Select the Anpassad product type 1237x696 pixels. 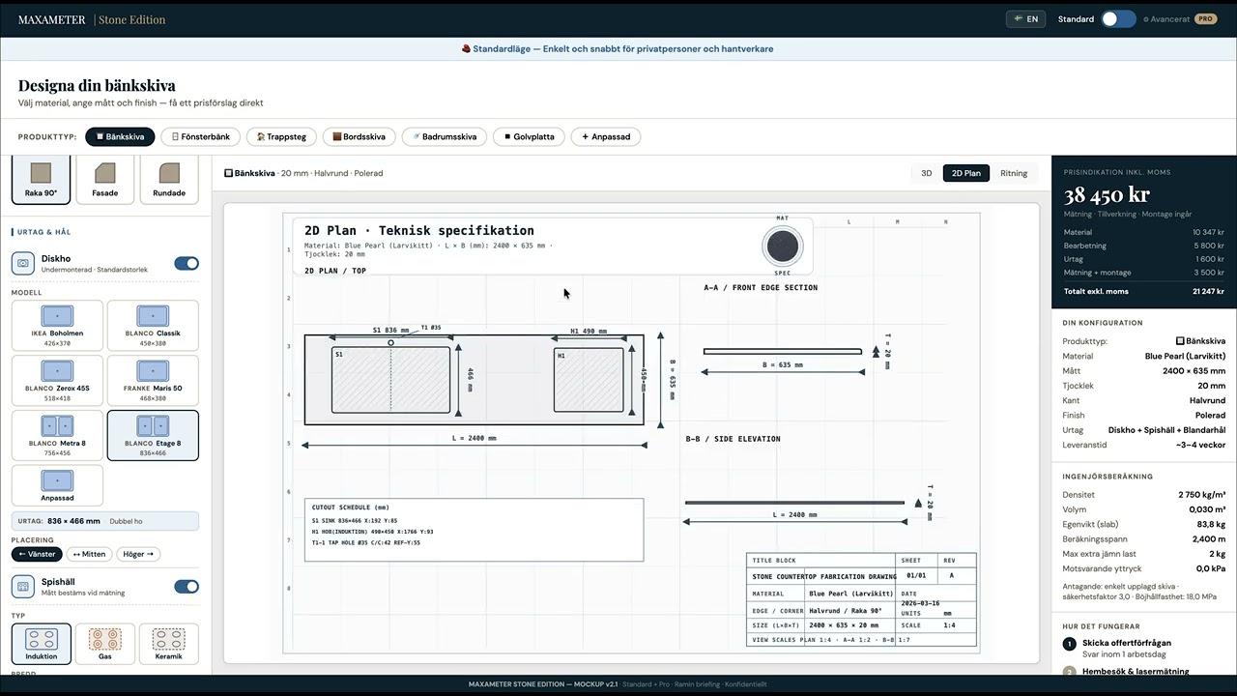click(x=606, y=136)
